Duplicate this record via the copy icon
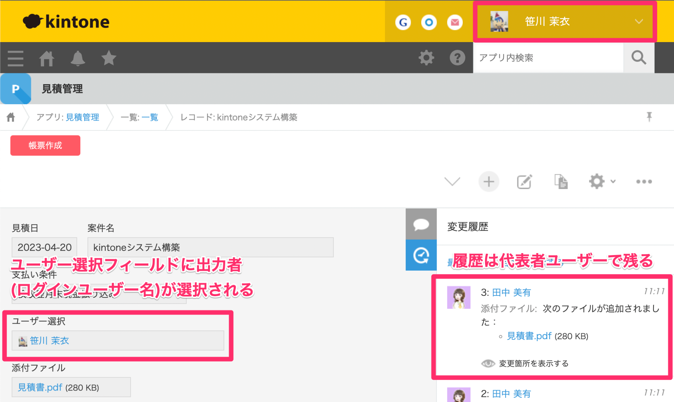Image resolution: width=674 pixels, height=402 pixels. 560,181
